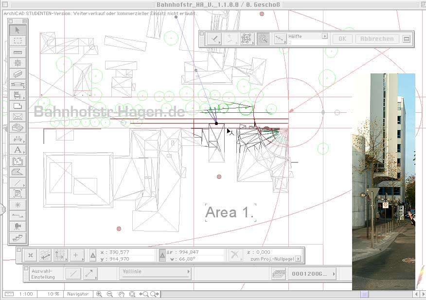Open the Hälfte dropdown arrow
The width and height of the screenshot is (426, 300).
(325, 36)
